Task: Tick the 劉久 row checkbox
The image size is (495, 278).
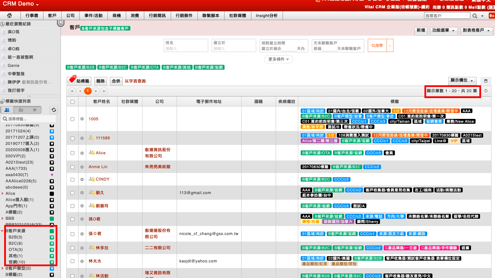Action: pyautogui.click(x=72, y=193)
